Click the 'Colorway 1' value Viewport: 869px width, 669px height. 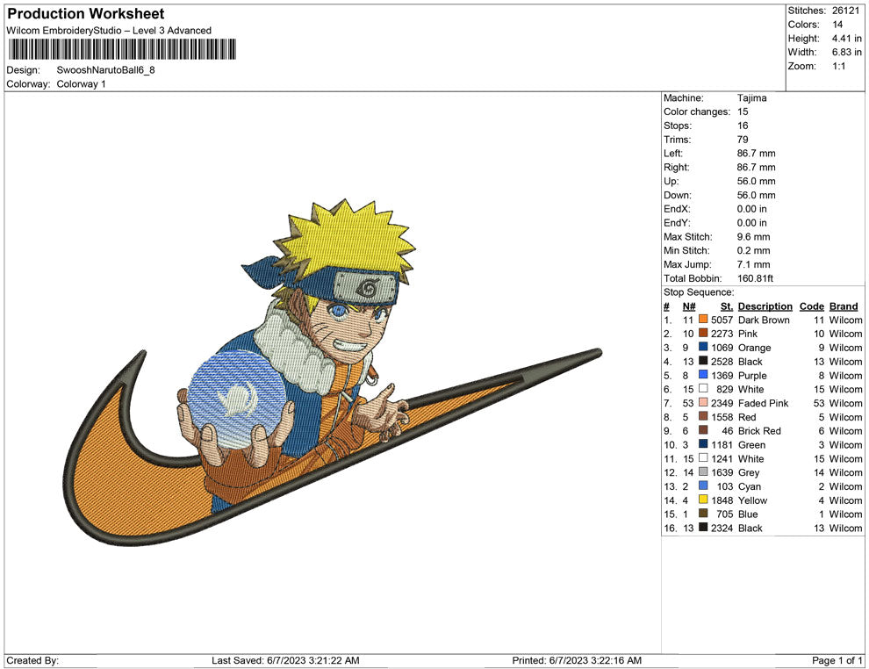point(81,83)
